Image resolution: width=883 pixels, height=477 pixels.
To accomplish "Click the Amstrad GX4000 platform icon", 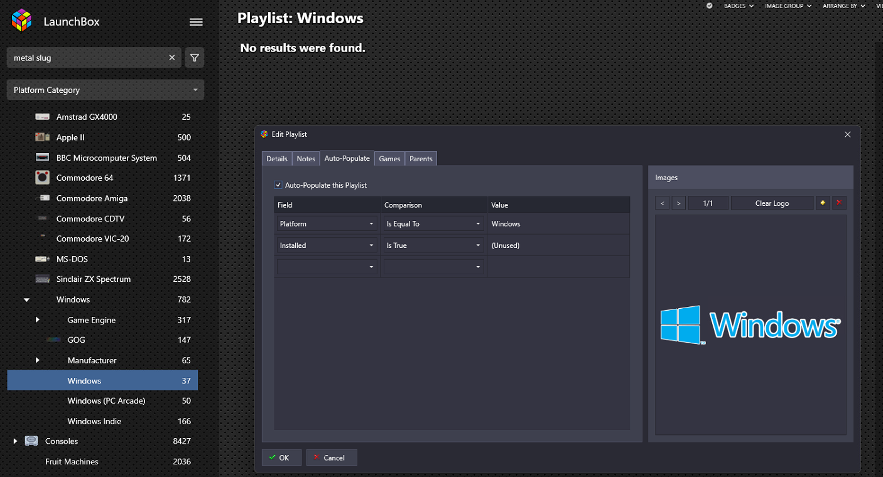I will click(42, 117).
